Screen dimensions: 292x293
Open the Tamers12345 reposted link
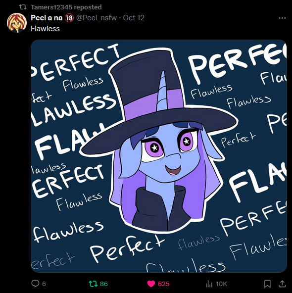66,7
